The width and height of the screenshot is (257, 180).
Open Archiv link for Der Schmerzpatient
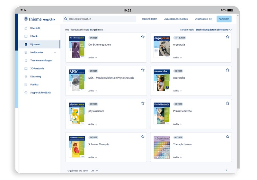(x=93, y=58)
